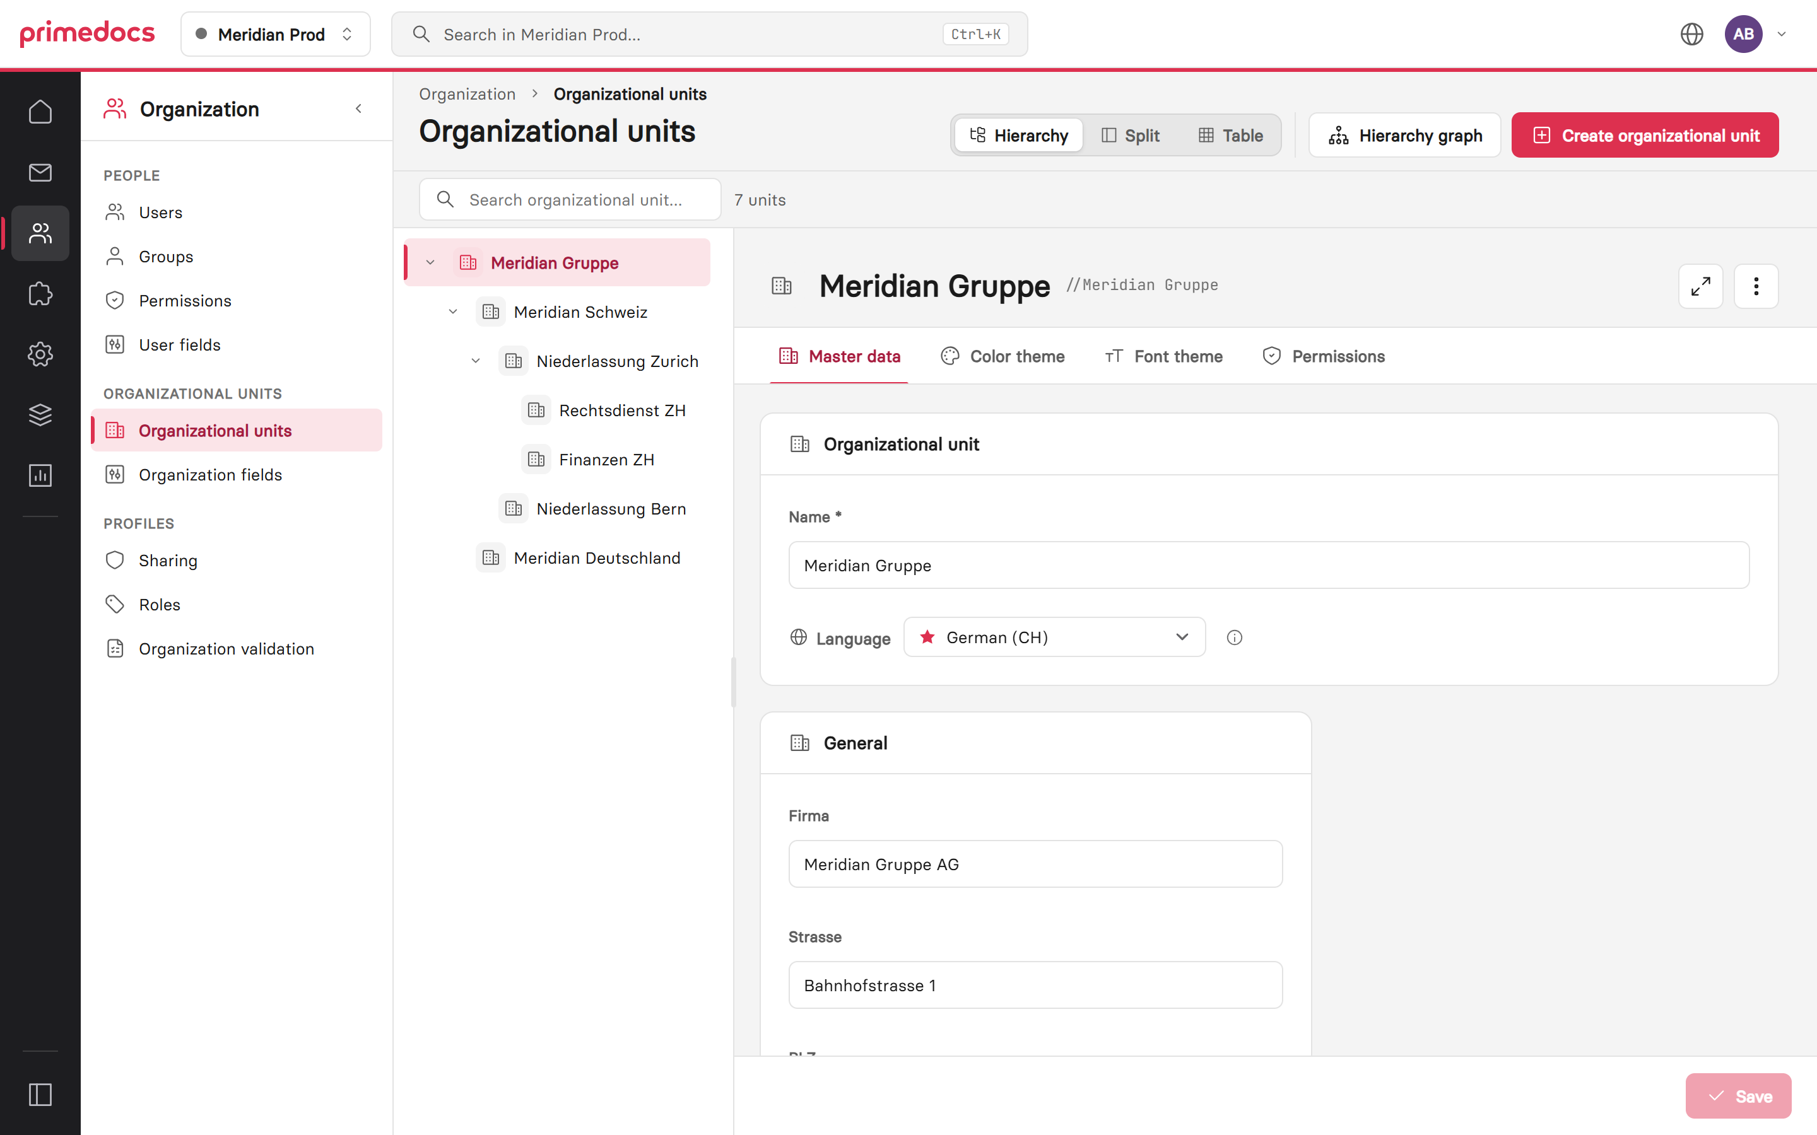1817x1135 pixels.
Task: Open the Hierarchy graph
Action: [x=1404, y=135]
